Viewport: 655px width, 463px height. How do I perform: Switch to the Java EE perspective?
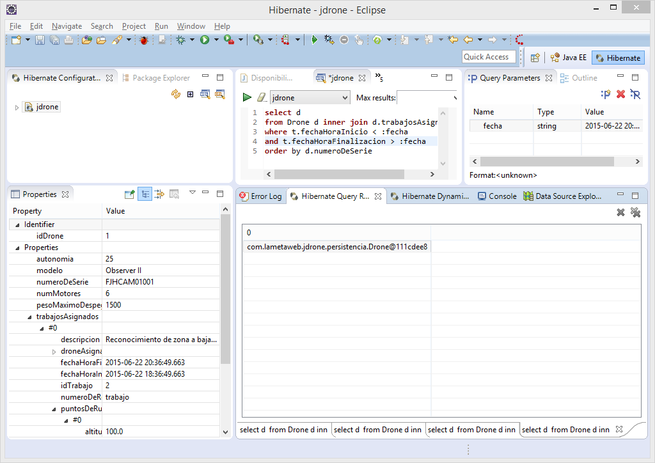click(568, 58)
